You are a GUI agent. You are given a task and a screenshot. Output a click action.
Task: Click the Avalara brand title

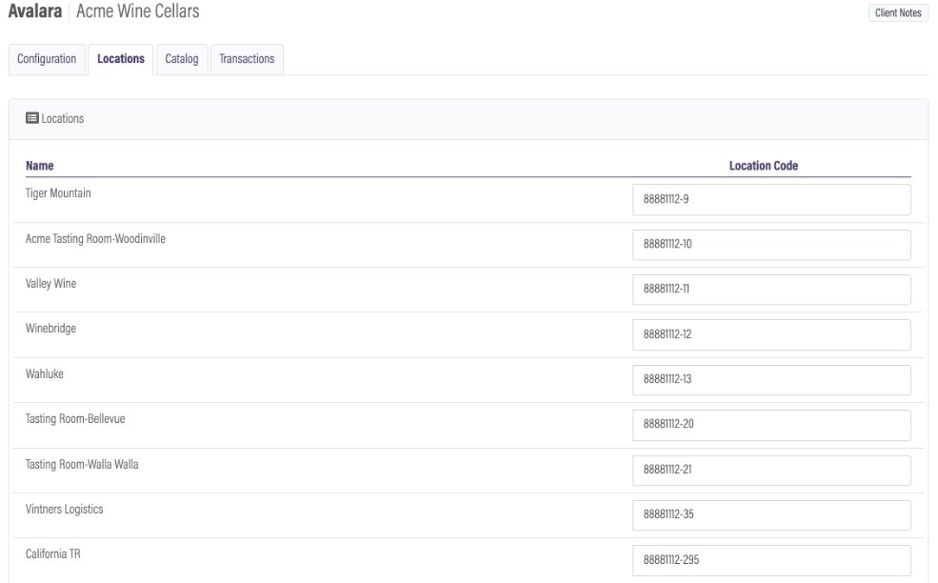coord(34,11)
